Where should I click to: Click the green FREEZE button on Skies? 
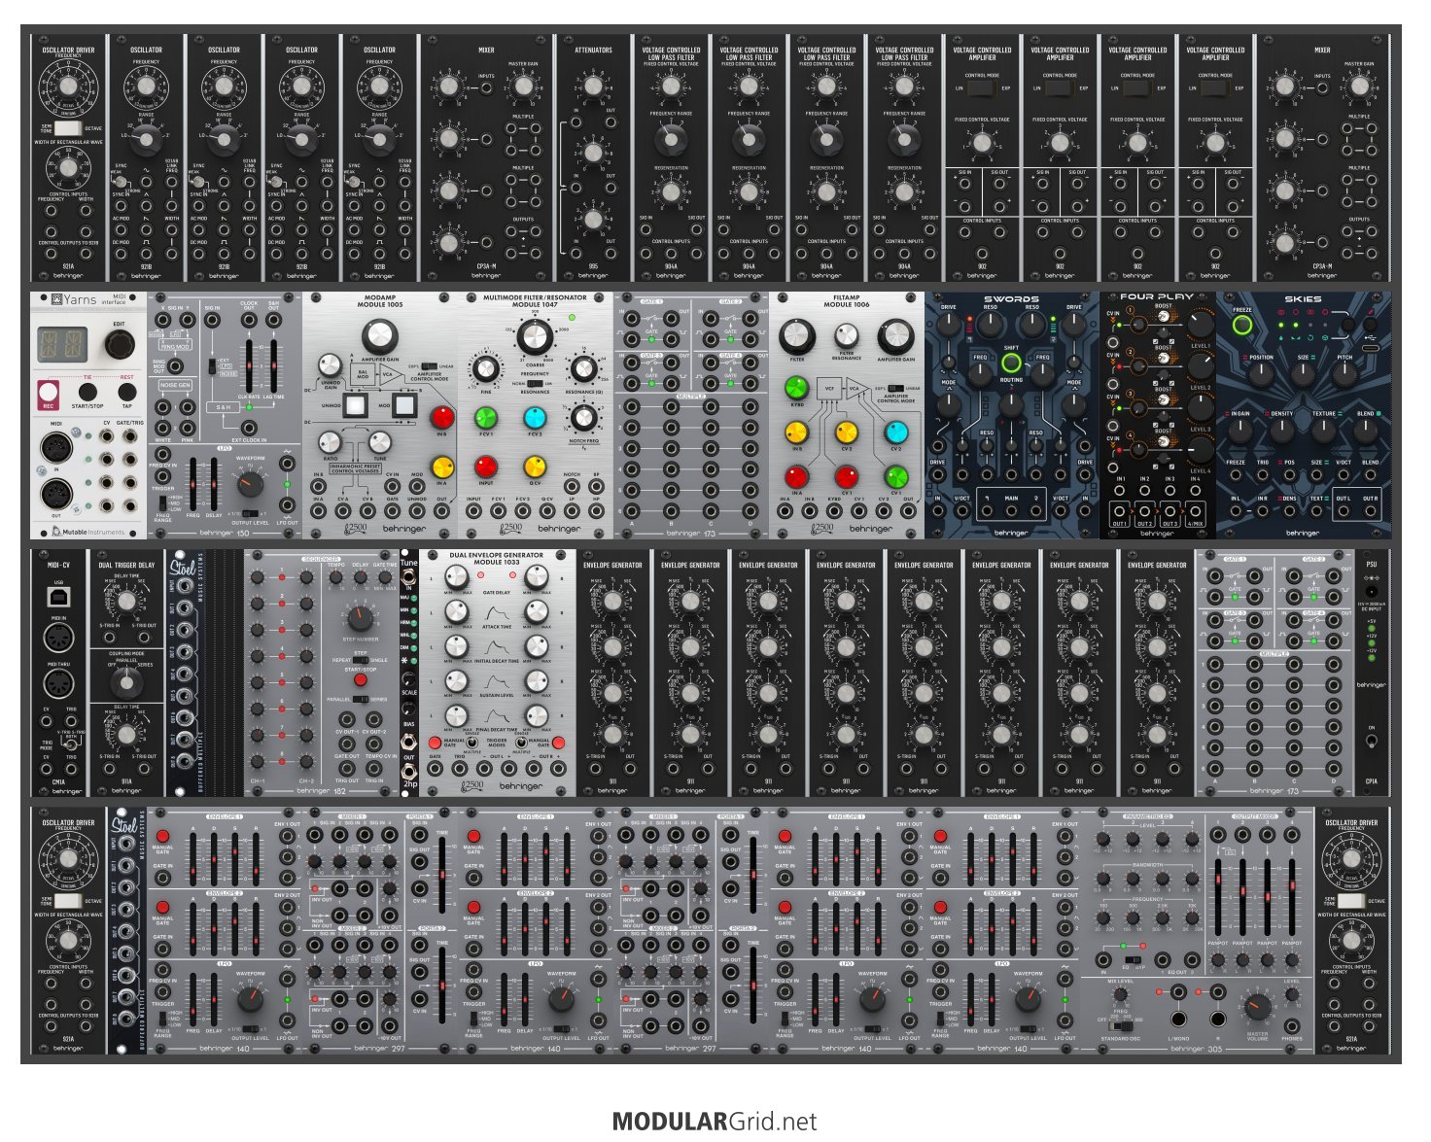pyautogui.click(x=1242, y=326)
